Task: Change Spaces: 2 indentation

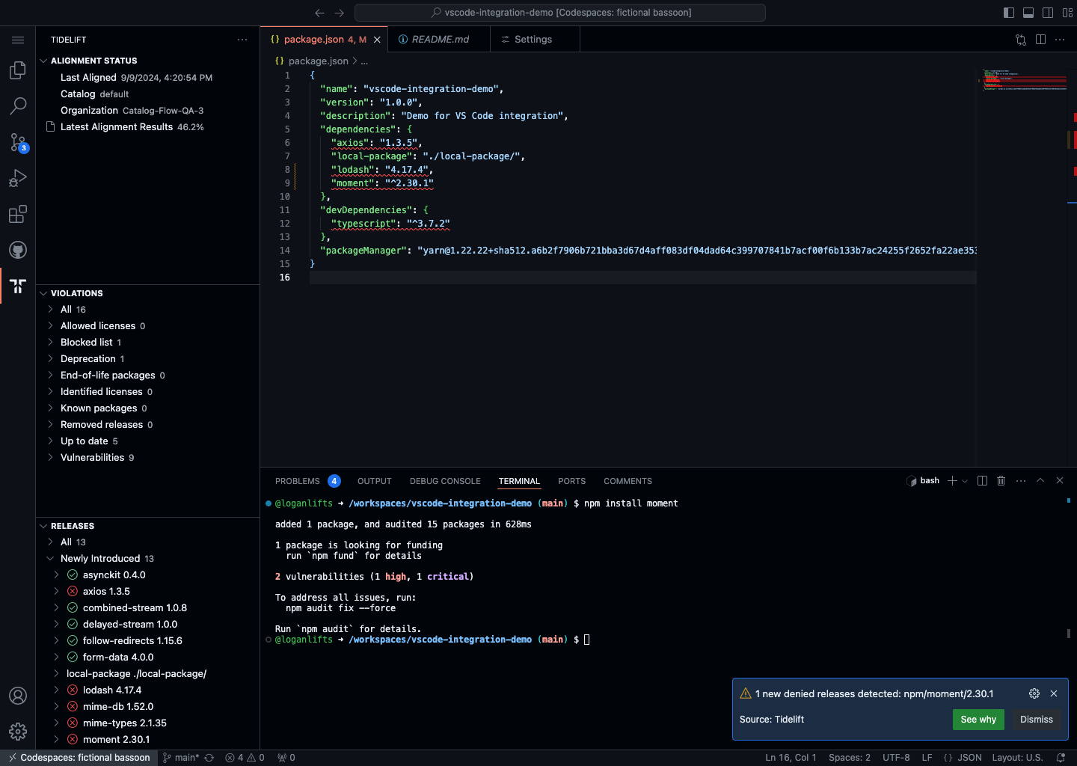Action: pos(850,758)
